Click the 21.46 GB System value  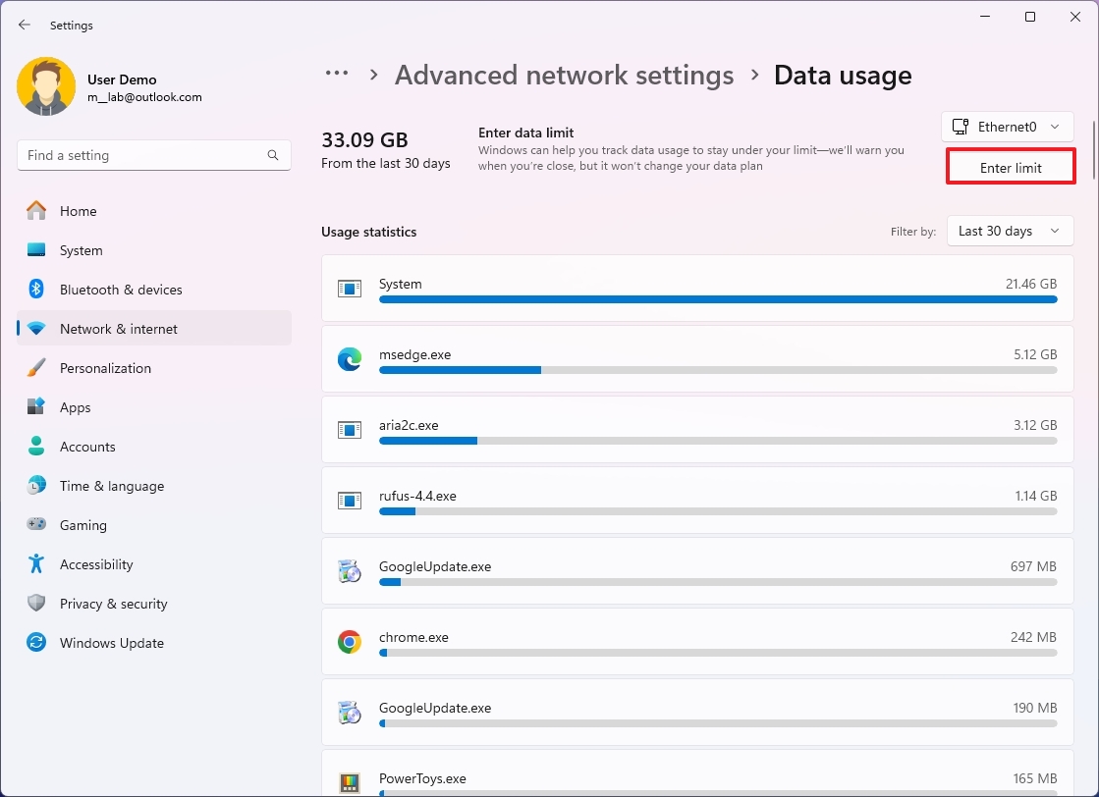(x=1031, y=284)
